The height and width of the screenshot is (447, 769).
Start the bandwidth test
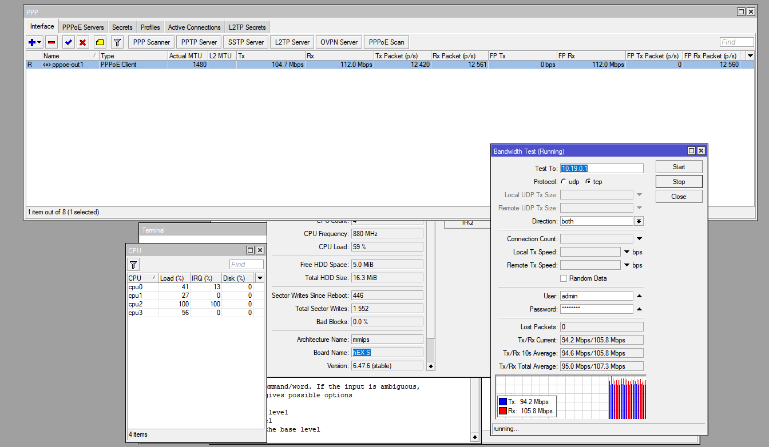[x=679, y=167]
